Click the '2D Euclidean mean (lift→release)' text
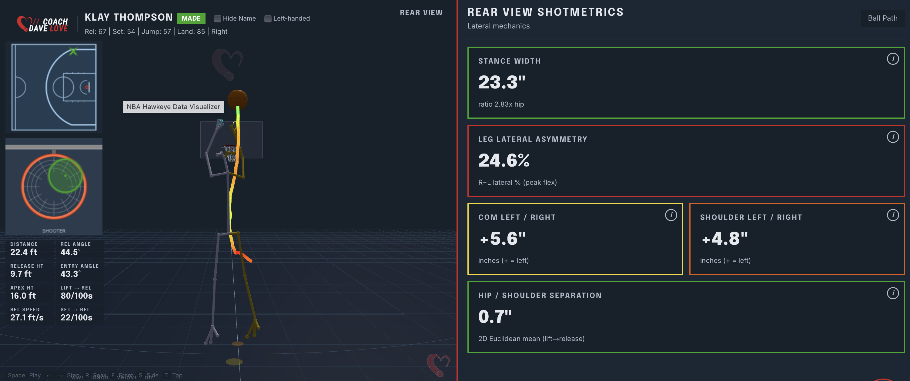Viewport: 910px width, 381px height. (x=531, y=339)
